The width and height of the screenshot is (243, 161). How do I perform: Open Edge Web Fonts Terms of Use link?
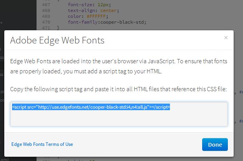coord(42,144)
